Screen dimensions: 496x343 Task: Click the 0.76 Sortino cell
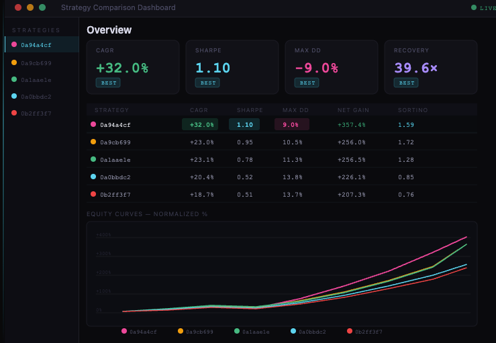click(x=406, y=194)
